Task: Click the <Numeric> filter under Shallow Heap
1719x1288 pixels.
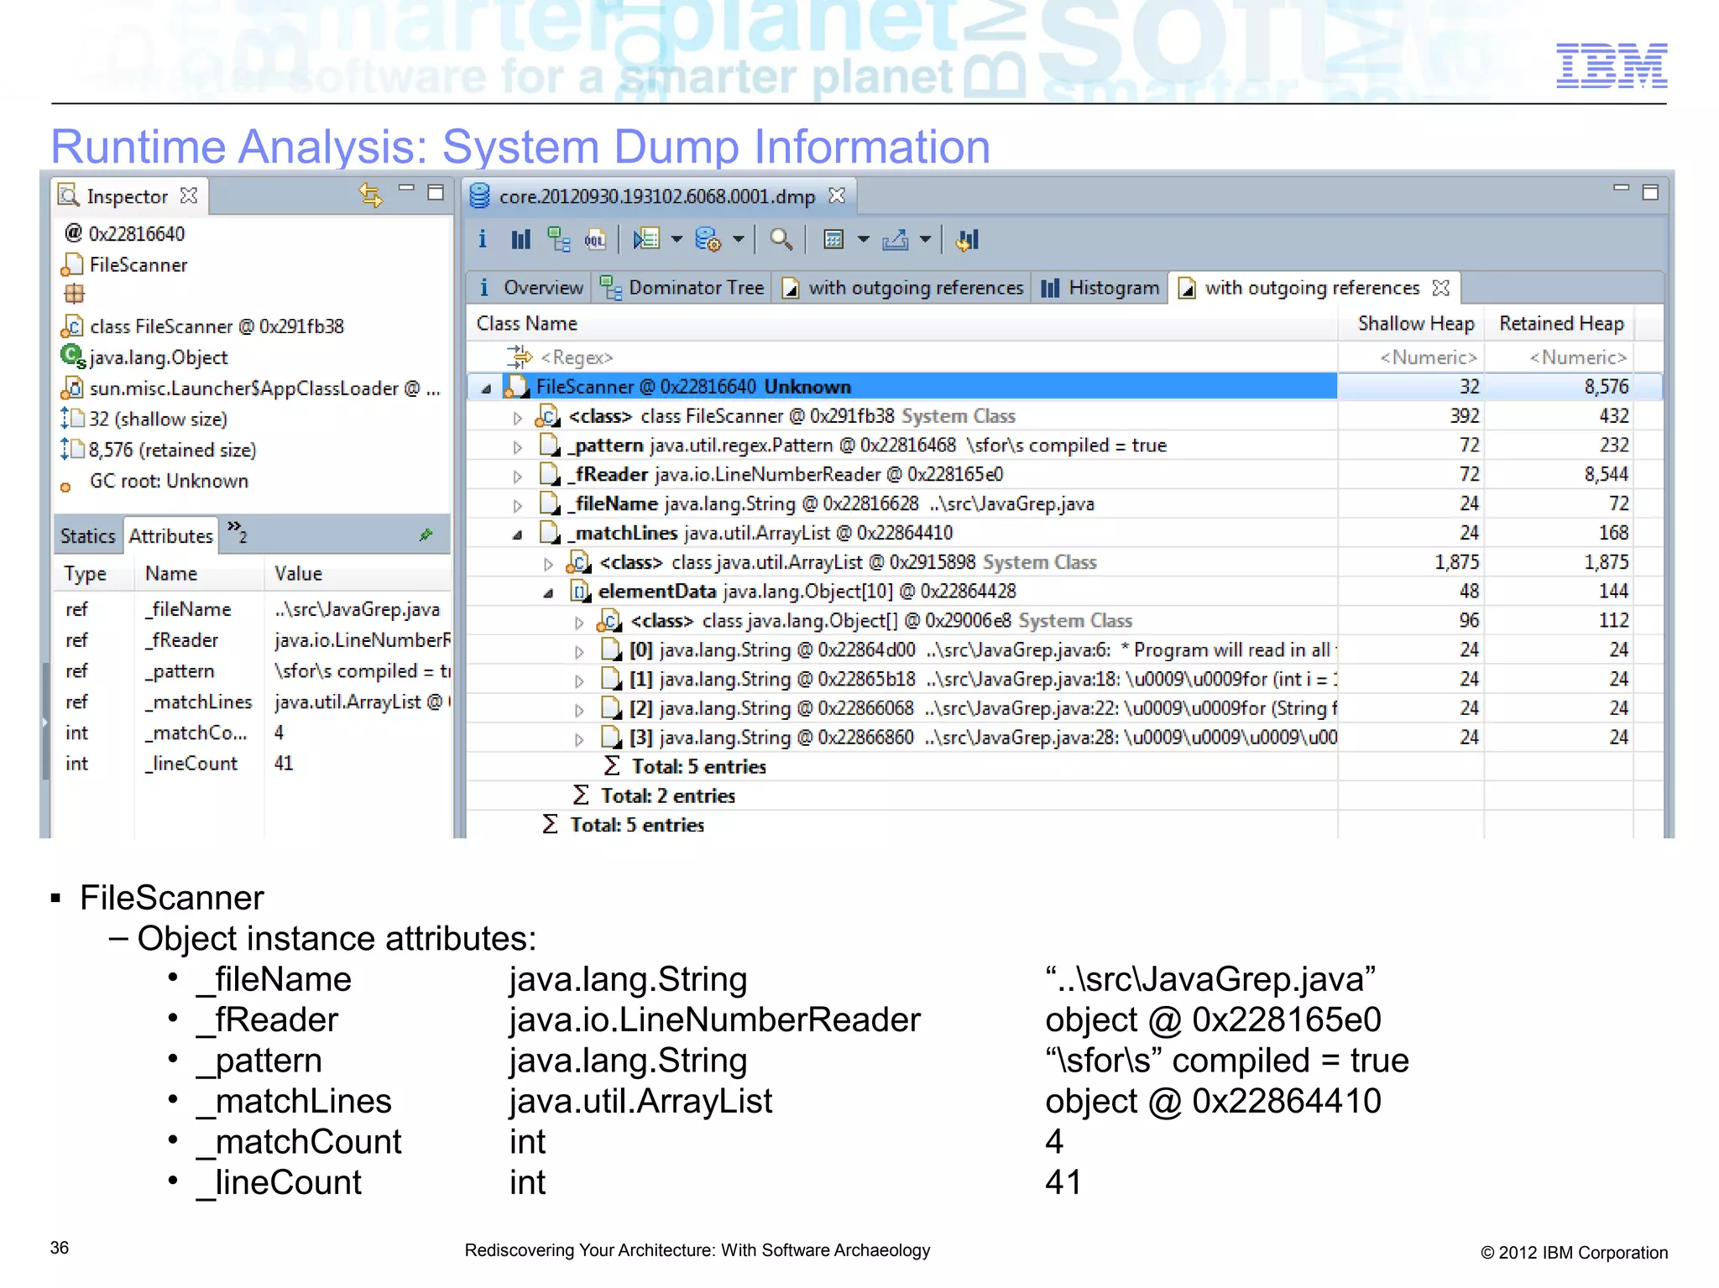Action: tap(1413, 357)
